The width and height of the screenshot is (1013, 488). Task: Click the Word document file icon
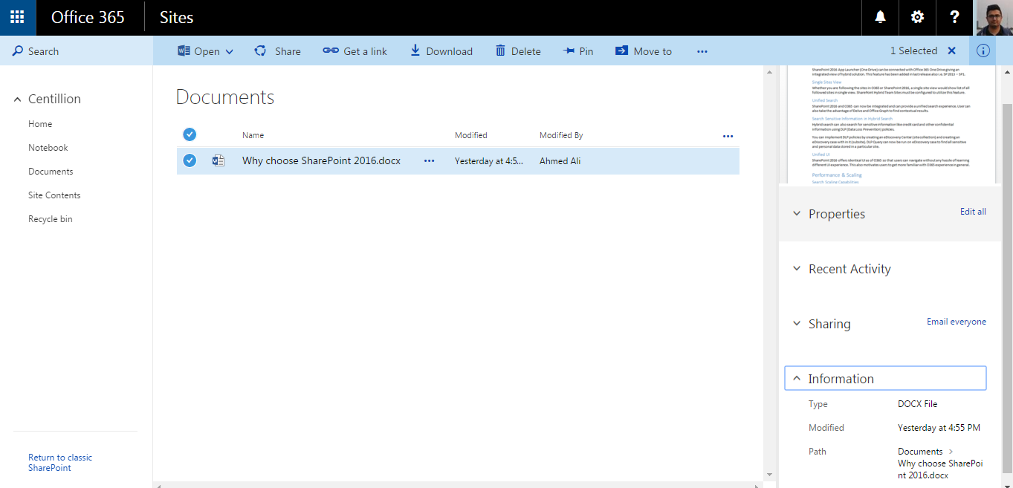tap(218, 160)
